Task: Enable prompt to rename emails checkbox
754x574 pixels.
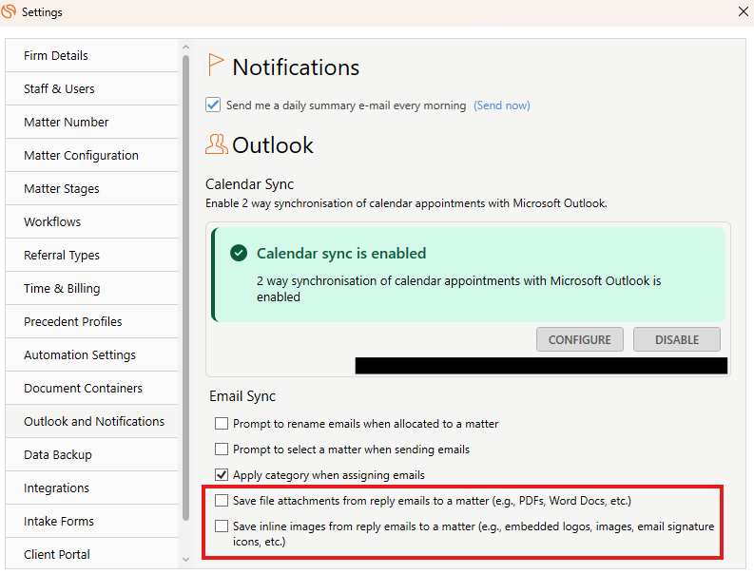Action: tap(222, 424)
